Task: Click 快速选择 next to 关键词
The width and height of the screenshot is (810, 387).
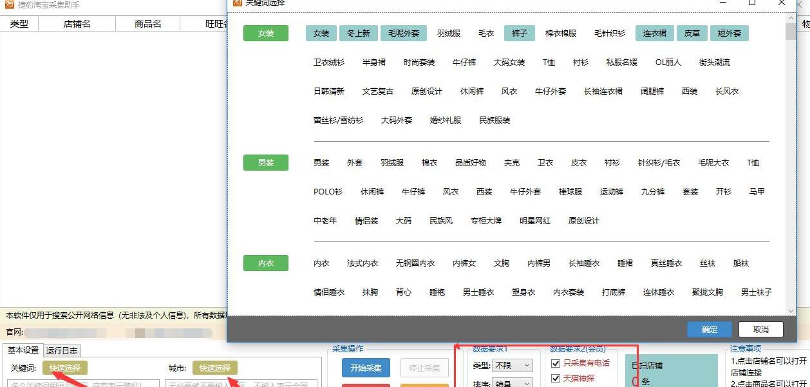Action: [x=64, y=368]
